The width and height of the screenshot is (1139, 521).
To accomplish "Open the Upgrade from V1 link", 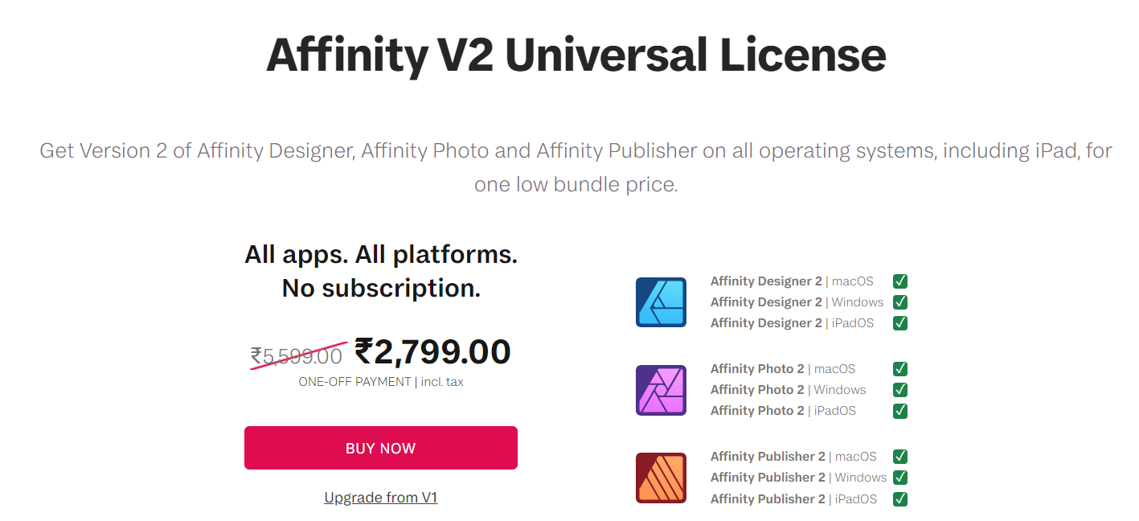I will point(381,498).
